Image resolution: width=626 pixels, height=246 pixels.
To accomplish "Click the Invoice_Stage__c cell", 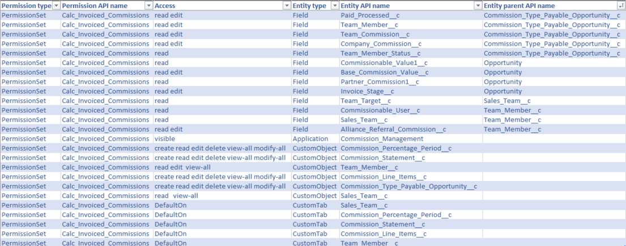I will click(x=367, y=91).
